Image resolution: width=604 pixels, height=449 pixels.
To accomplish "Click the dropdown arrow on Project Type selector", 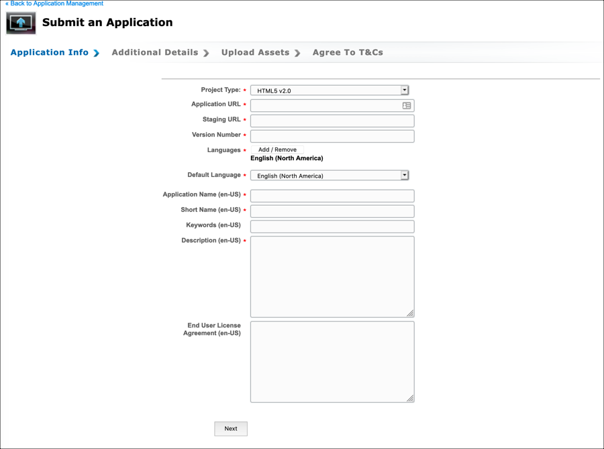I will coord(404,90).
